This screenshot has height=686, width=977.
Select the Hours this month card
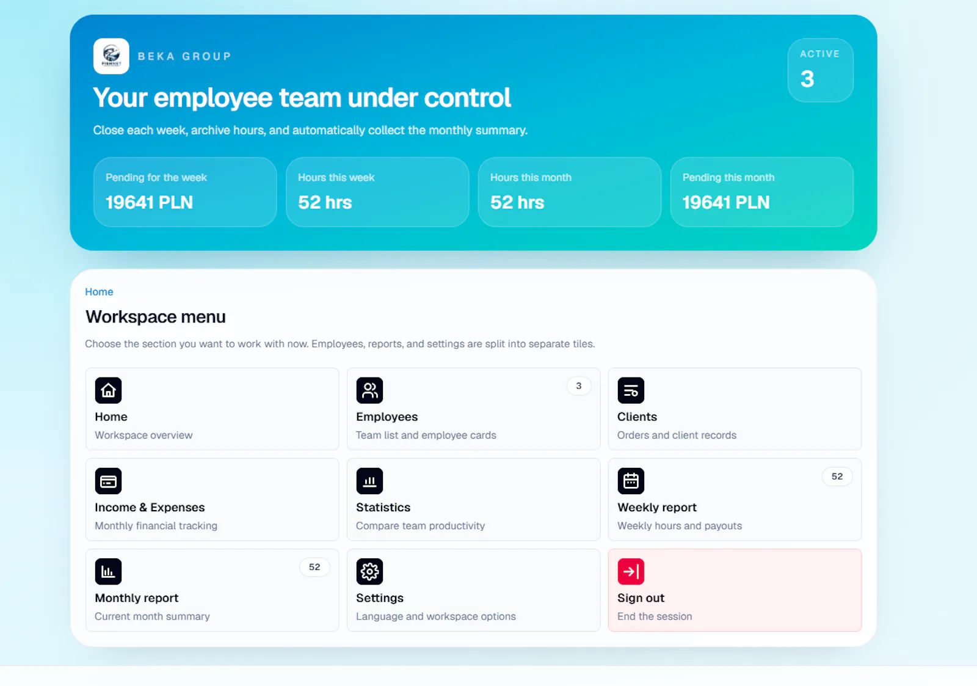(x=570, y=192)
